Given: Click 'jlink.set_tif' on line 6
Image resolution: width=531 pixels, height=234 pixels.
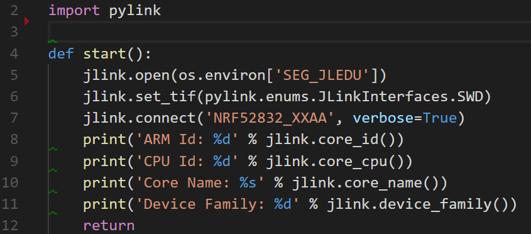Looking at the screenshot, I should 139,97.
